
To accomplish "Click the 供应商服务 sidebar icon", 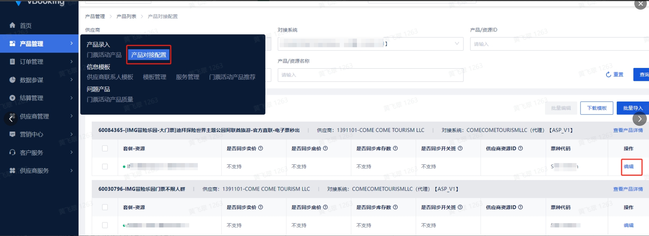I will point(13,171).
